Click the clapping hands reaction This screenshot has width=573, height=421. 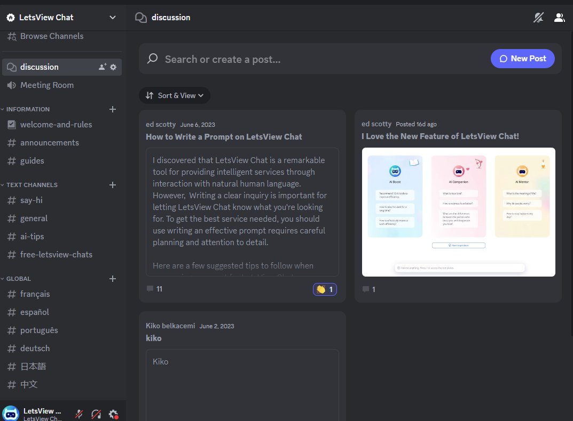tap(325, 289)
